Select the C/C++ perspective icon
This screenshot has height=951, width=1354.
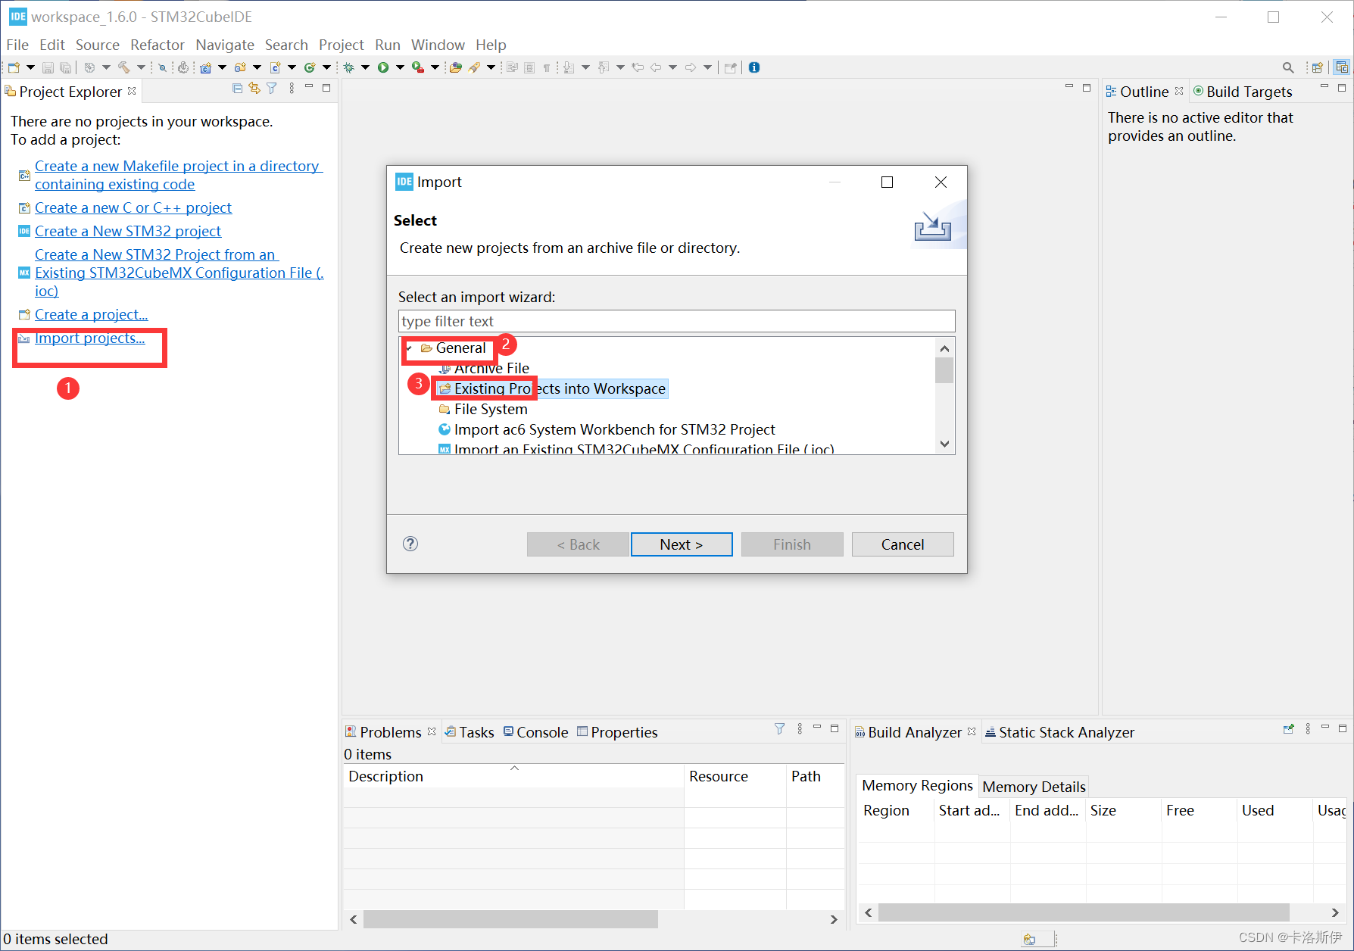1342,67
